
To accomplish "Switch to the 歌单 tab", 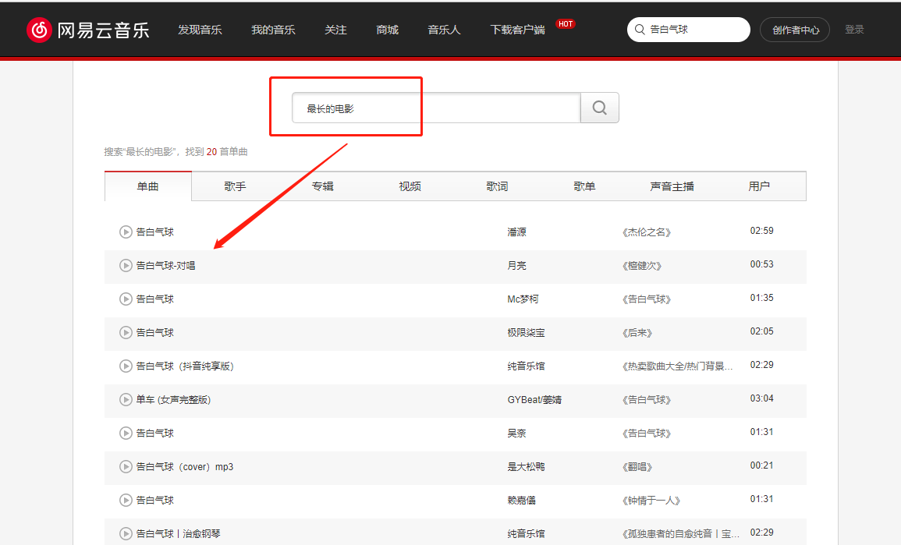I will 584,186.
